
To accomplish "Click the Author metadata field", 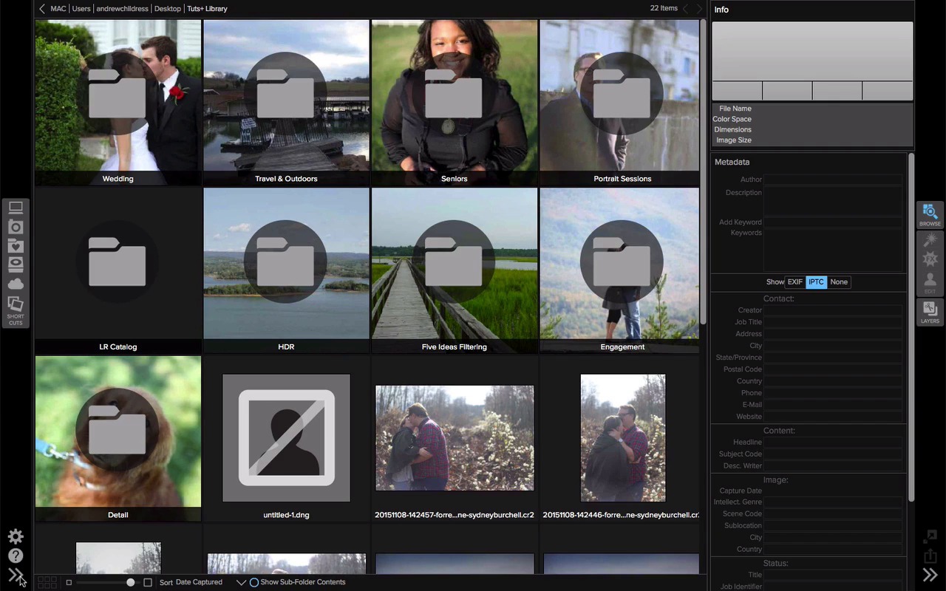I will pos(833,180).
